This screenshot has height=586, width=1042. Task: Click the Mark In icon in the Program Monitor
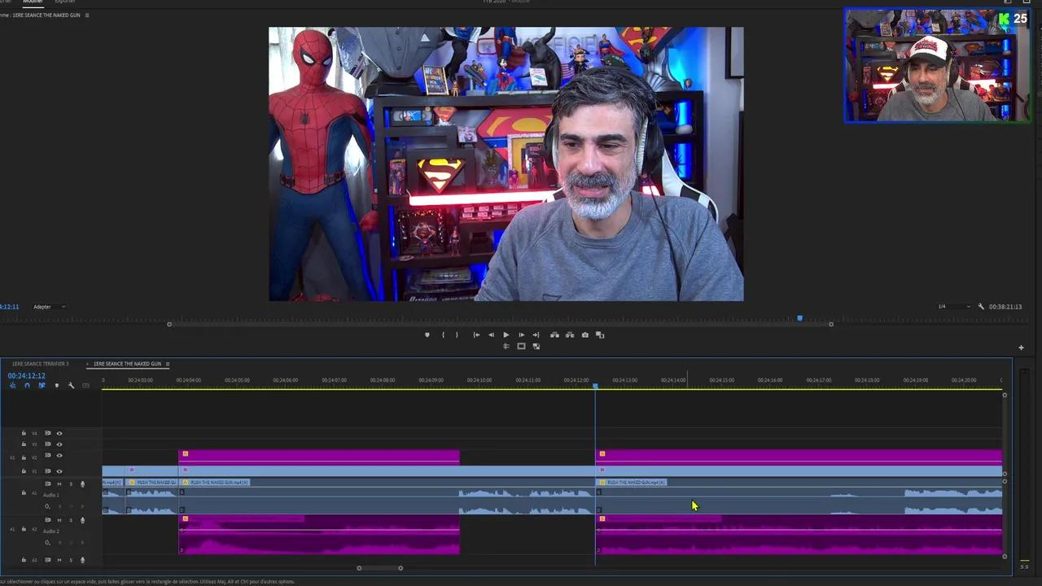pos(443,335)
